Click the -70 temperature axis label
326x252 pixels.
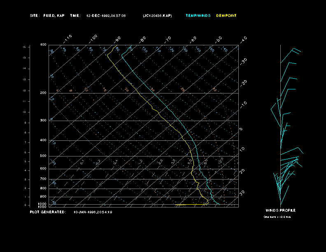click(x=168, y=40)
